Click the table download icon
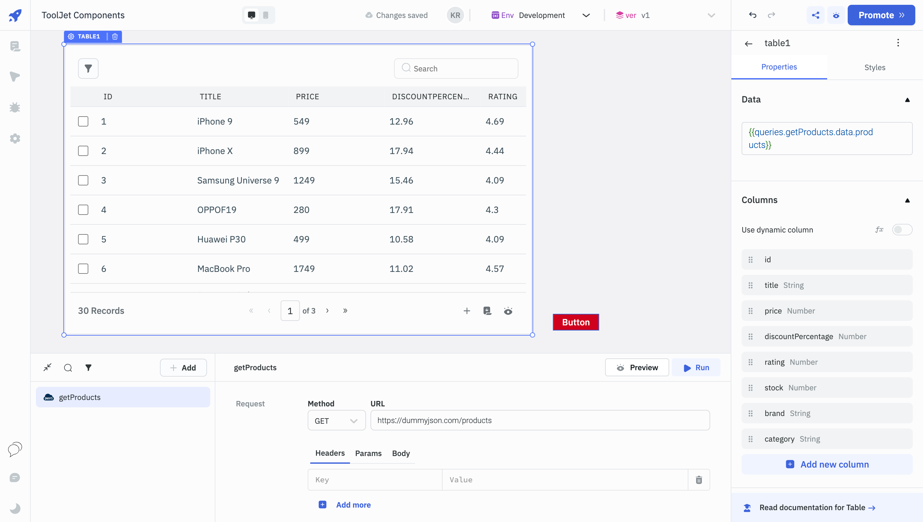 (x=487, y=311)
